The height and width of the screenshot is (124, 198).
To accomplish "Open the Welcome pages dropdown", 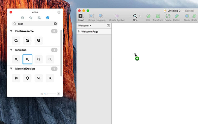I will click(84, 26).
